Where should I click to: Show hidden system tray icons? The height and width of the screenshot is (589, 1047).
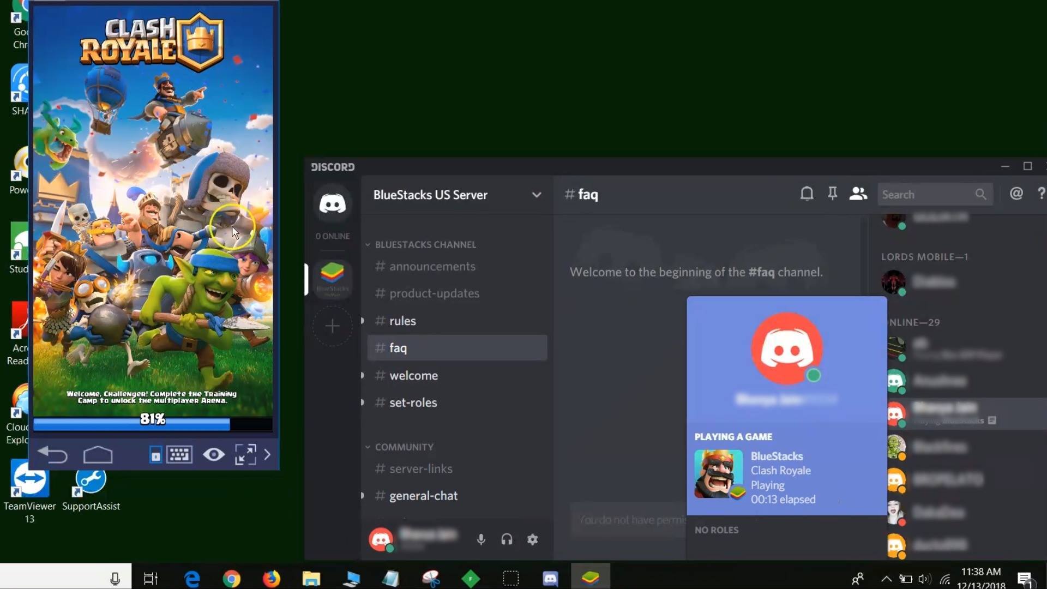click(x=886, y=579)
